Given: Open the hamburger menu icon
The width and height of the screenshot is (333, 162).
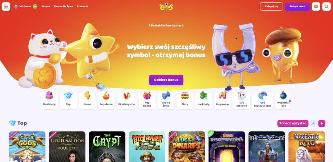Looking at the screenshot, I should click(x=6, y=6).
